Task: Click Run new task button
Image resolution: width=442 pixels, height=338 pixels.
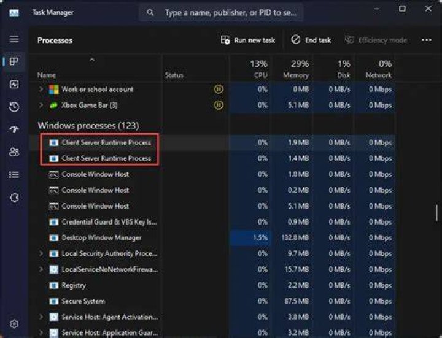Action: pos(248,40)
